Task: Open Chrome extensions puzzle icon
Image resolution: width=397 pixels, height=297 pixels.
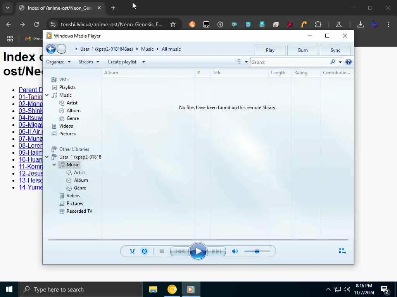Action: point(318,24)
